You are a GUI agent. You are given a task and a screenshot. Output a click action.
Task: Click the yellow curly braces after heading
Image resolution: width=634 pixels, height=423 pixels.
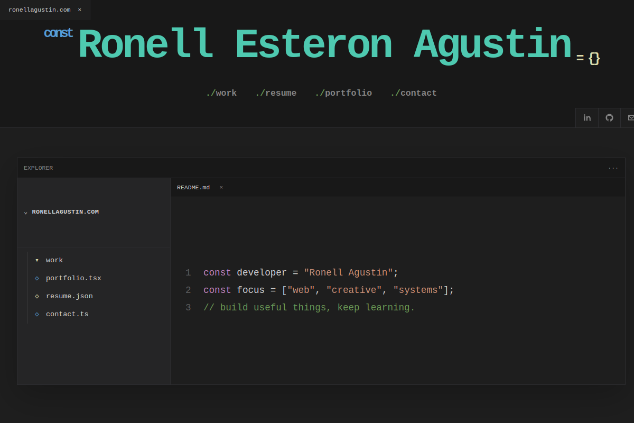click(x=594, y=58)
